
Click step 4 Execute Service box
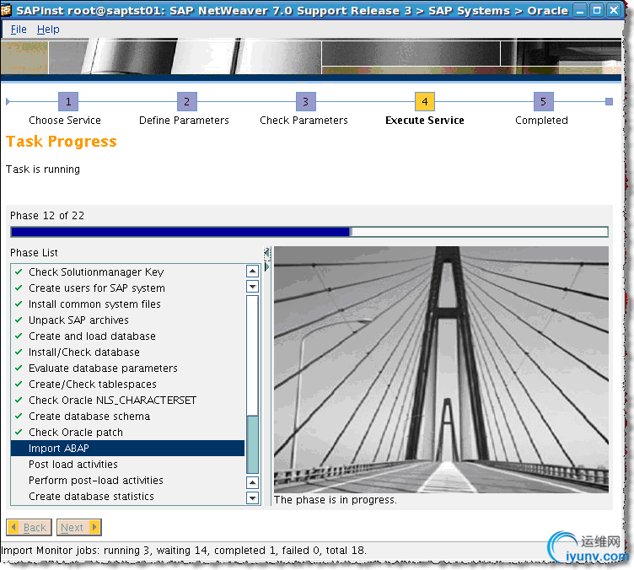425,101
